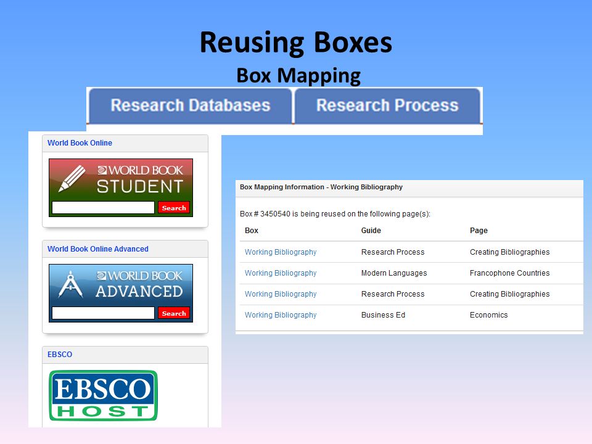
Task: Click the 'Box # 3450540 is being reused' text
Action: (x=335, y=214)
